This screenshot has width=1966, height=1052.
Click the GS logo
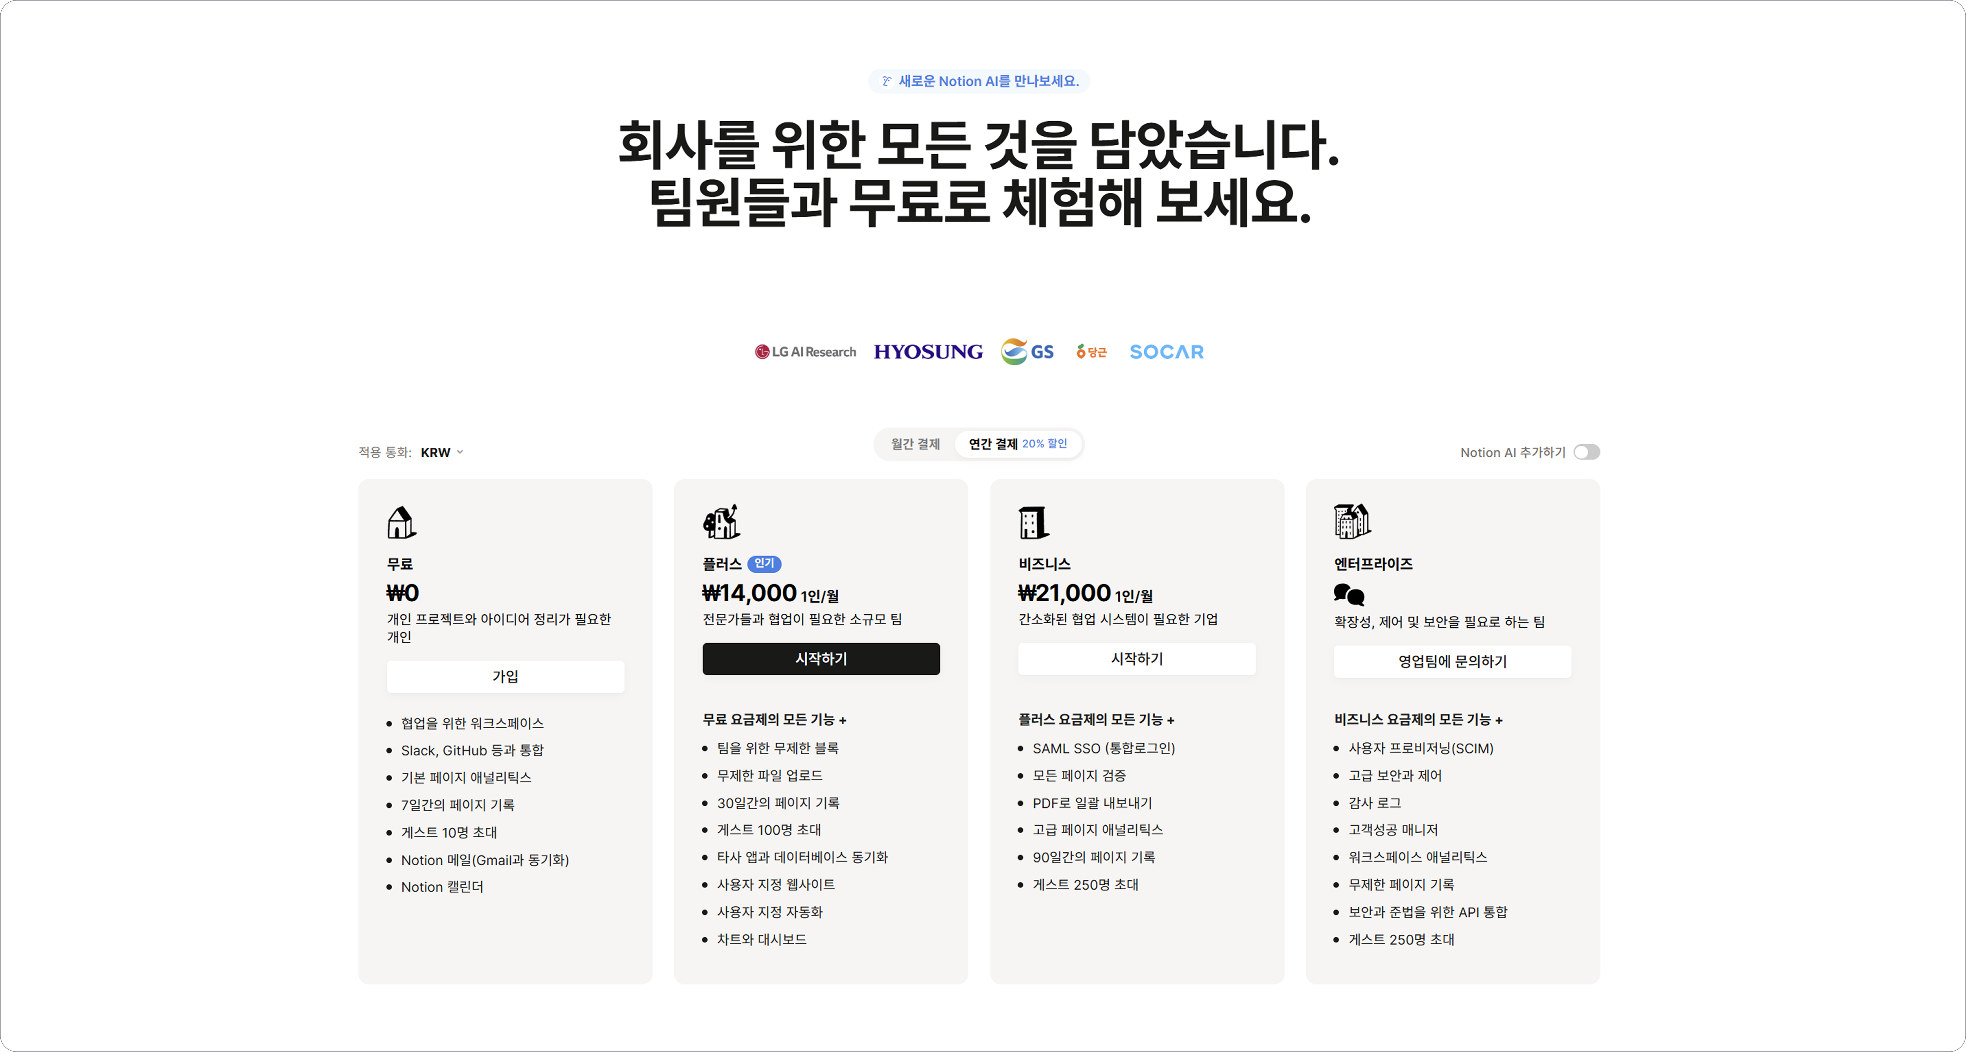coord(1027,352)
